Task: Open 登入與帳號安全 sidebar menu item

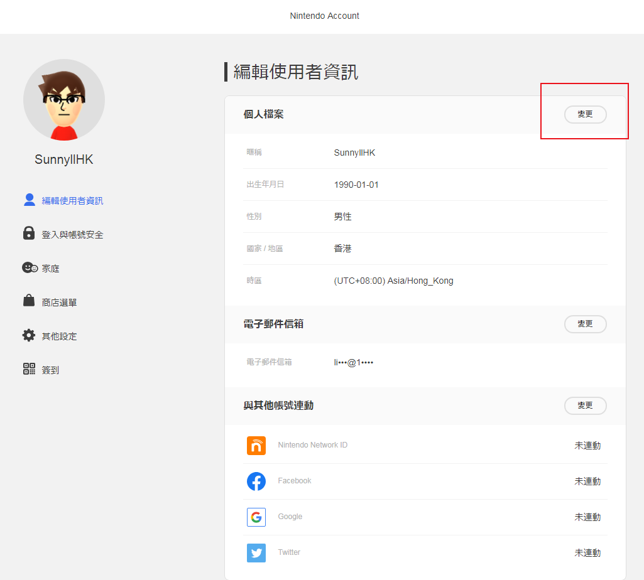Action: coord(63,234)
